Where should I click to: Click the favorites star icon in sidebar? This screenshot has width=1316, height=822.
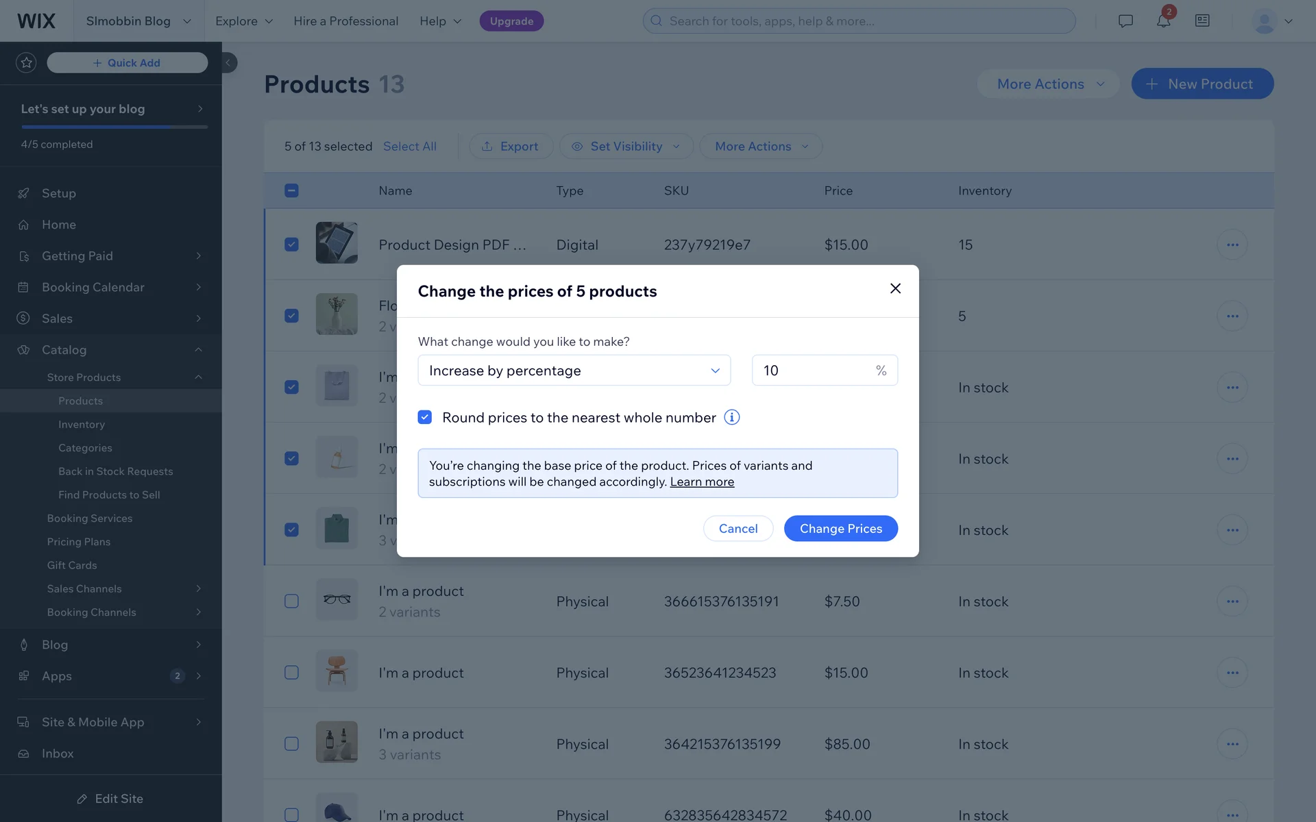click(26, 62)
